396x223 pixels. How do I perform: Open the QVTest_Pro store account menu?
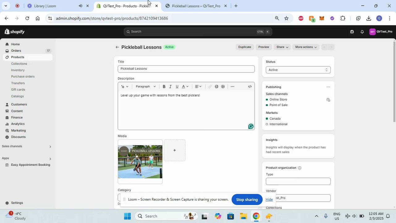(x=381, y=32)
